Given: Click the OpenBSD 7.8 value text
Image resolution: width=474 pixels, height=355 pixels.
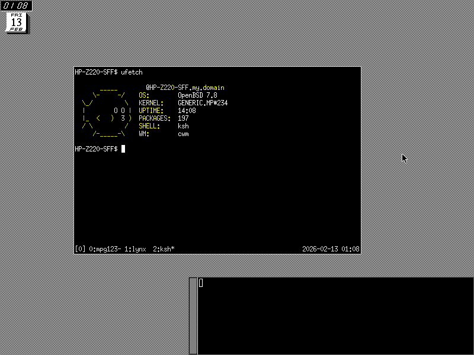Looking at the screenshot, I should [197, 95].
